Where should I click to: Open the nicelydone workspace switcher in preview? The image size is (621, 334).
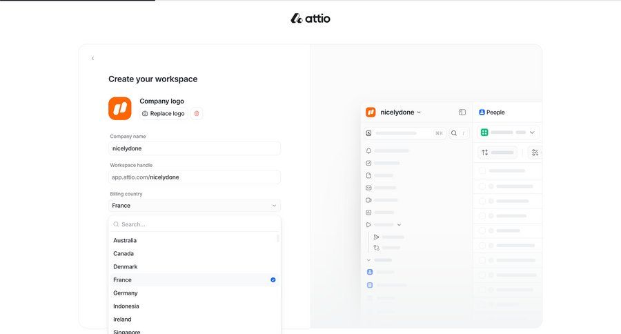[393, 112]
